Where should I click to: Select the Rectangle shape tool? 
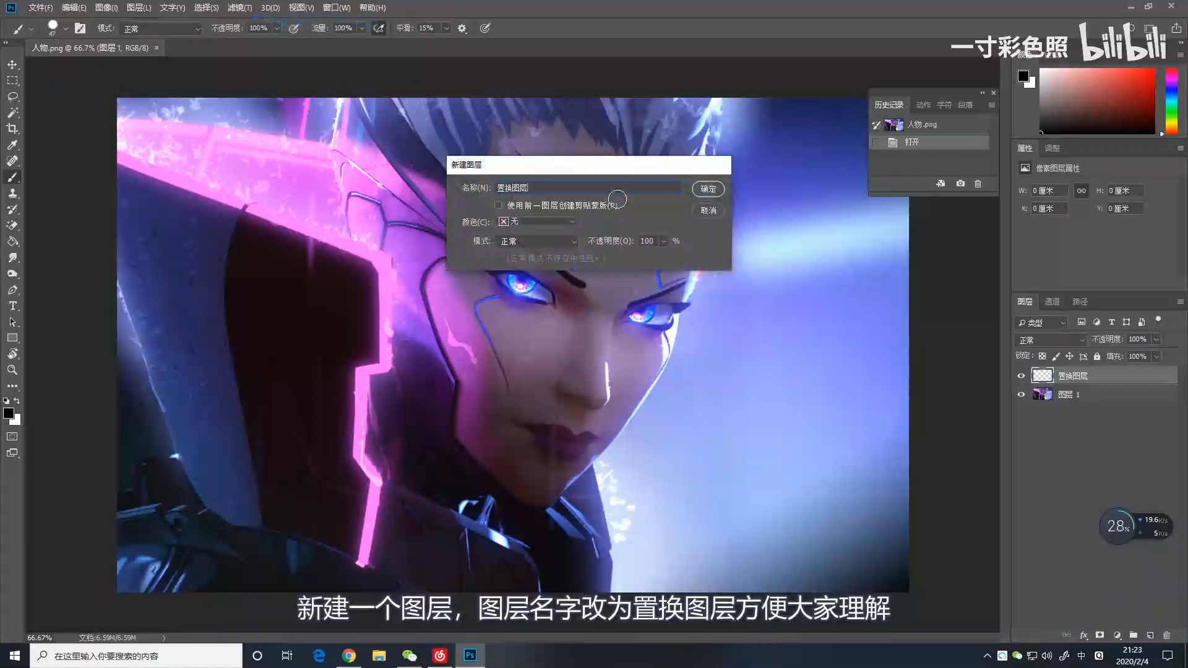pos(12,338)
